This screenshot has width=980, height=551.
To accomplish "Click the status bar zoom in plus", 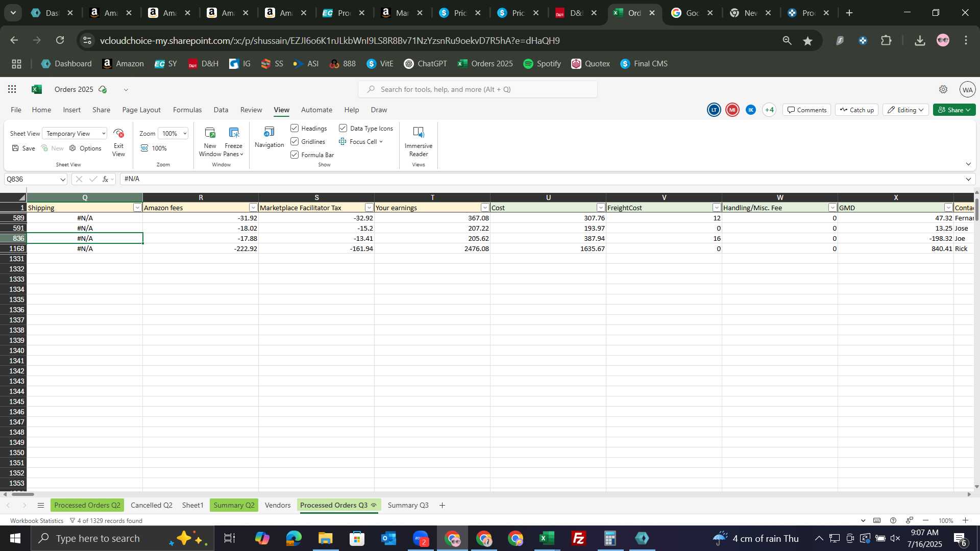I will pyautogui.click(x=965, y=520).
